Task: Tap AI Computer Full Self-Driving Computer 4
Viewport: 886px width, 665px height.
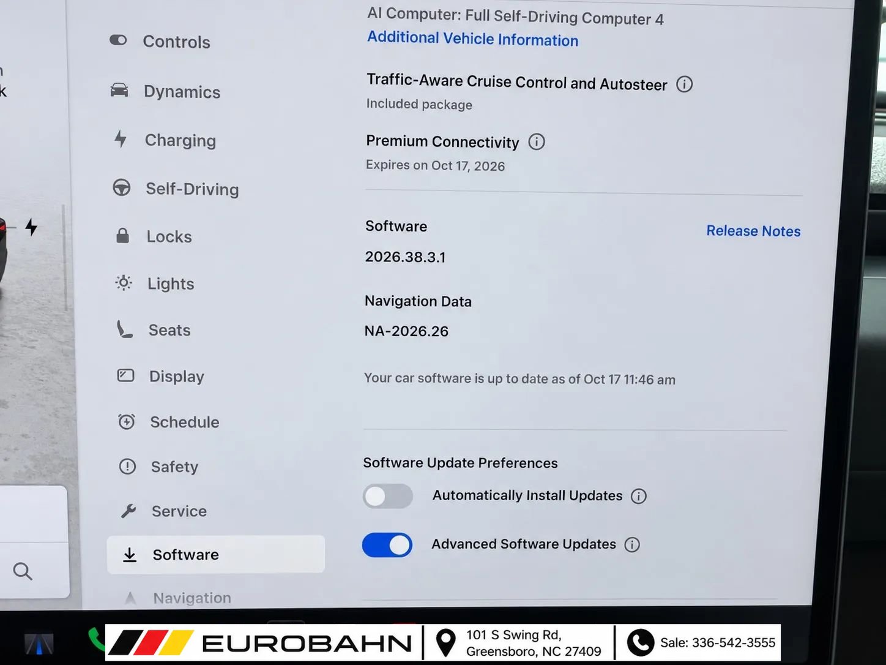Action: [x=515, y=16]
